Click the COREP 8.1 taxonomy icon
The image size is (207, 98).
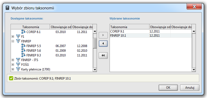click(x=23, y=32)
